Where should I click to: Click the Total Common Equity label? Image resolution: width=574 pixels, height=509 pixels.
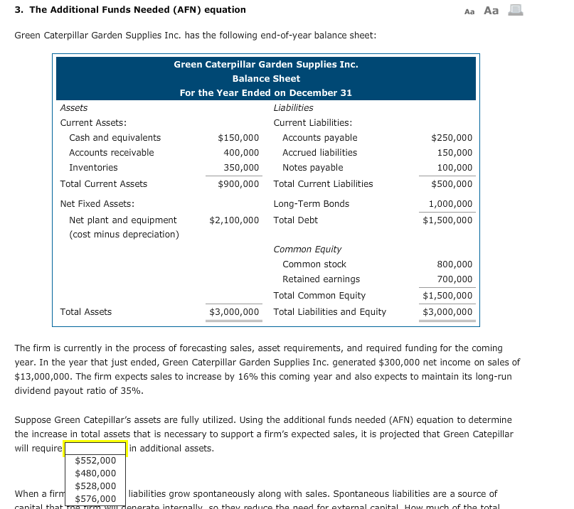[x=319, y=295]
